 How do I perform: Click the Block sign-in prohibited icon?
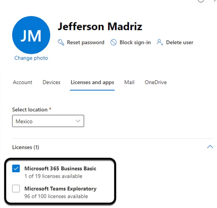click(114, 42)
